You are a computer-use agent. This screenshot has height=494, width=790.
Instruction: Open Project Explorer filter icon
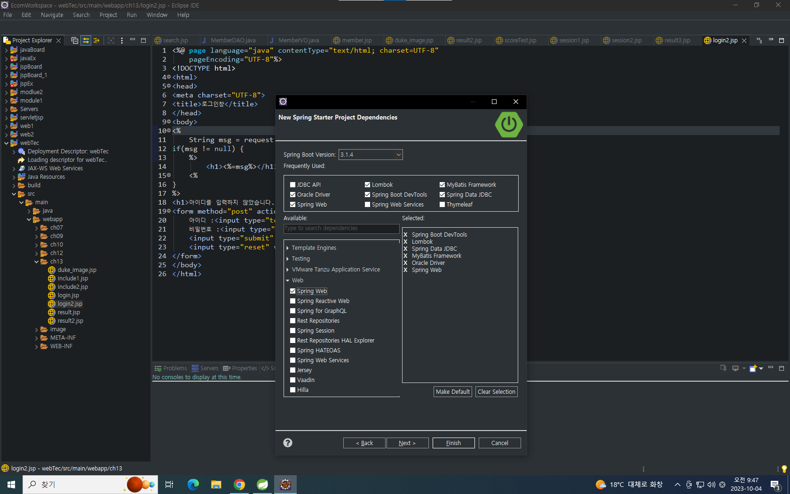tap(96, 40)
